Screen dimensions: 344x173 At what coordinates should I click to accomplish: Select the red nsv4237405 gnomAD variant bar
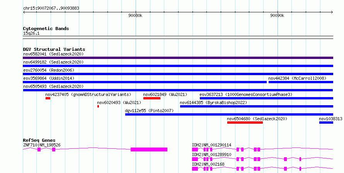click(x=48, y=98)
